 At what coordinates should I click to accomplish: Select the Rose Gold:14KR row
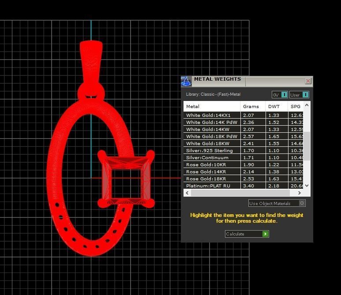click(244, 172)
